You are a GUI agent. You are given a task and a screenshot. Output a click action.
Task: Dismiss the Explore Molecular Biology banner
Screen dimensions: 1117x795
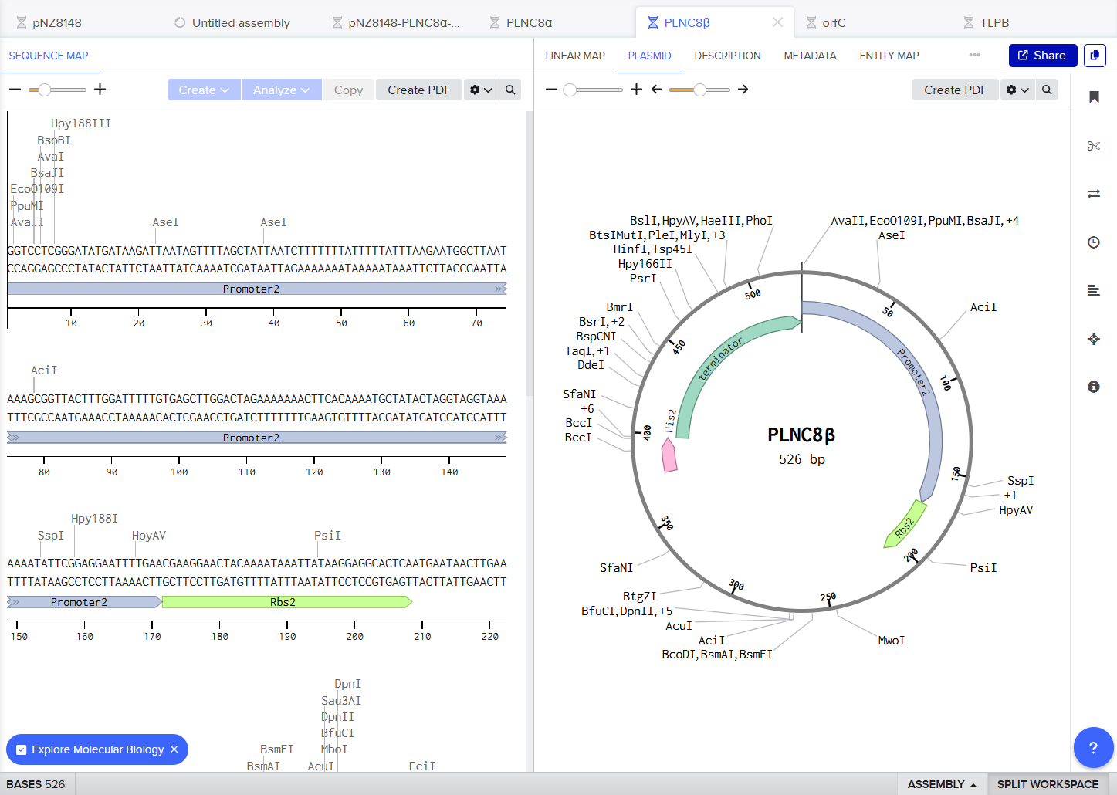[174, 749]
